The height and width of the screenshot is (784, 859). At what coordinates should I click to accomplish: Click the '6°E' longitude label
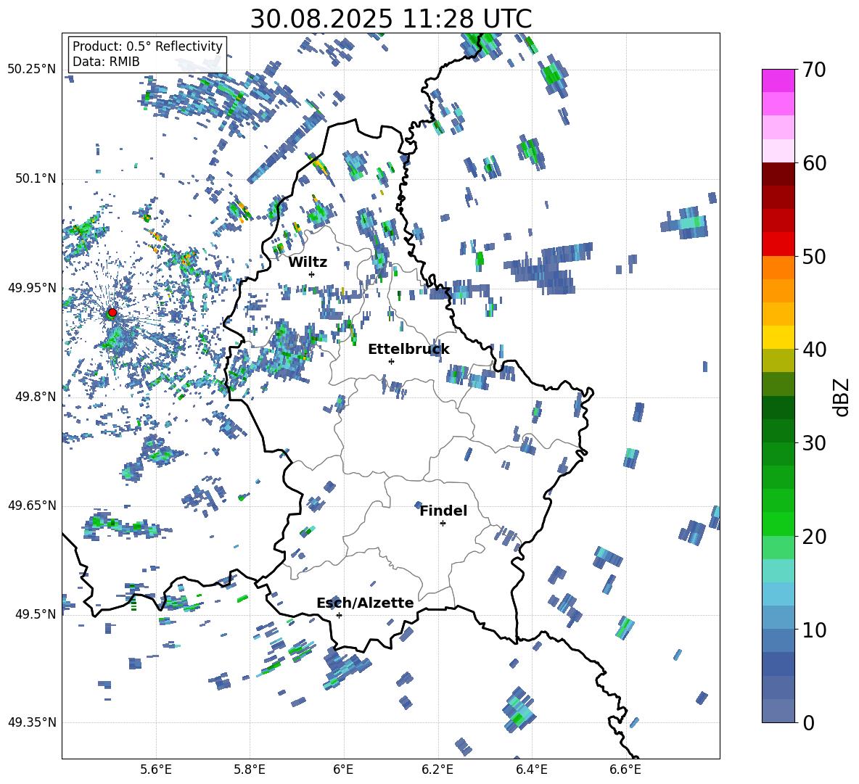pyautogui.click(x=343, y=769)
